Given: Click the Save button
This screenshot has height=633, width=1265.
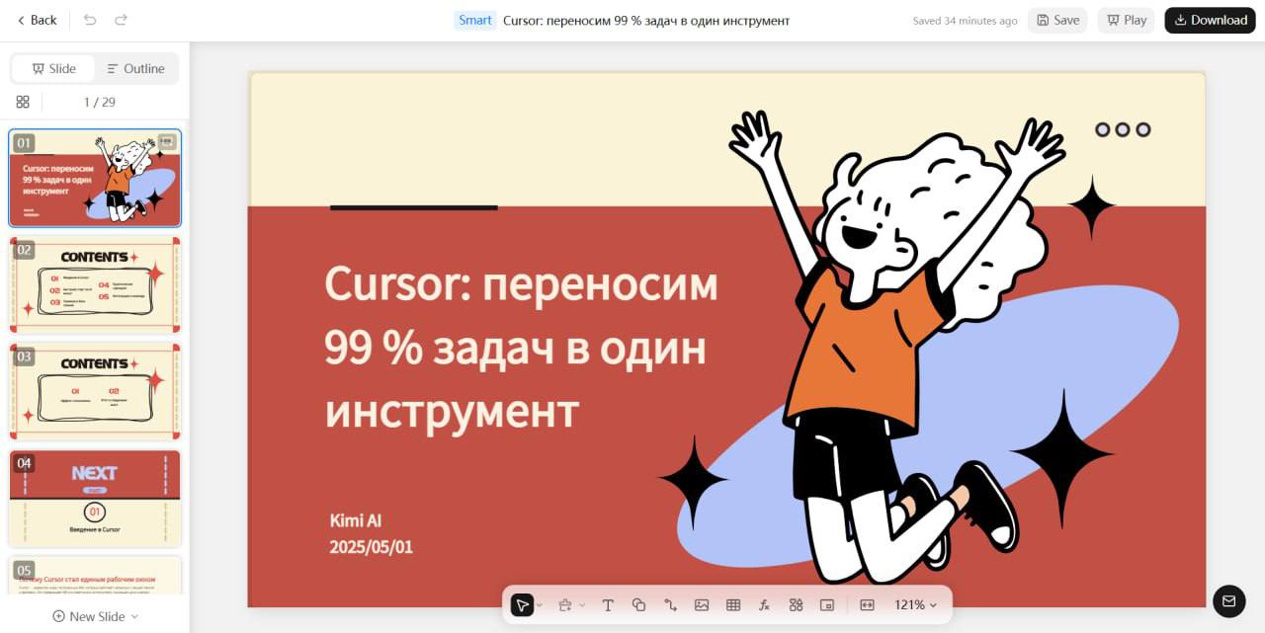Looking at the screenshot, I should click(x=1057, y=20).
